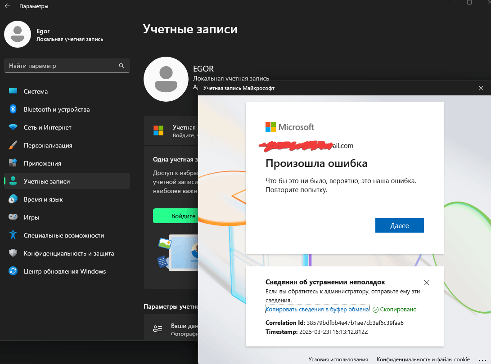Screen dimensions: 491x364
Task: Open the Система settings section
Action: [67, 91]
